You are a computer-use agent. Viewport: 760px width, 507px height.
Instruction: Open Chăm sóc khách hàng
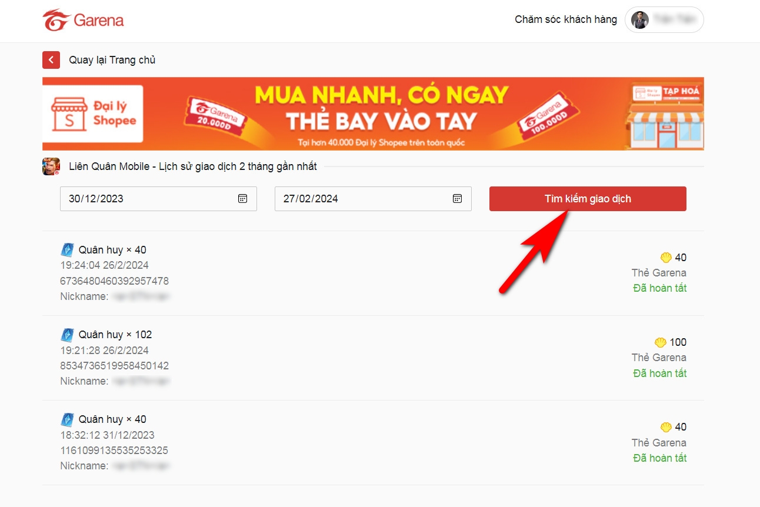coord(565,19)
